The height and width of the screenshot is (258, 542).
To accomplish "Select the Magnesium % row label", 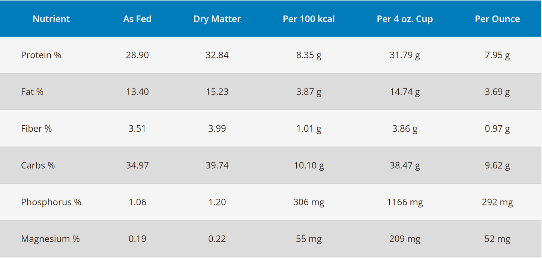I will 50,239.
